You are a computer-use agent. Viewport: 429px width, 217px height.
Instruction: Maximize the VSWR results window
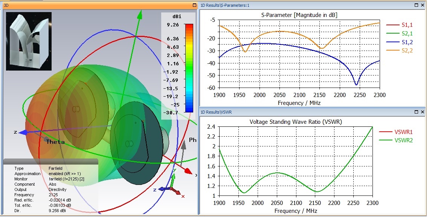point(417,112)
